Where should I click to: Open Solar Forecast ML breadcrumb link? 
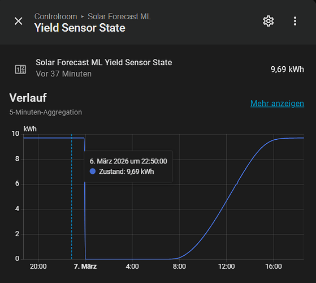[x=119, y=16]
